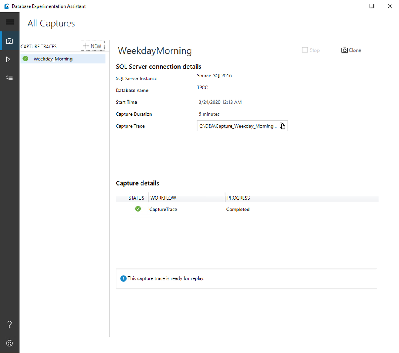Copy the capture trace path
The image size is (399, 353).
(282, 126)
